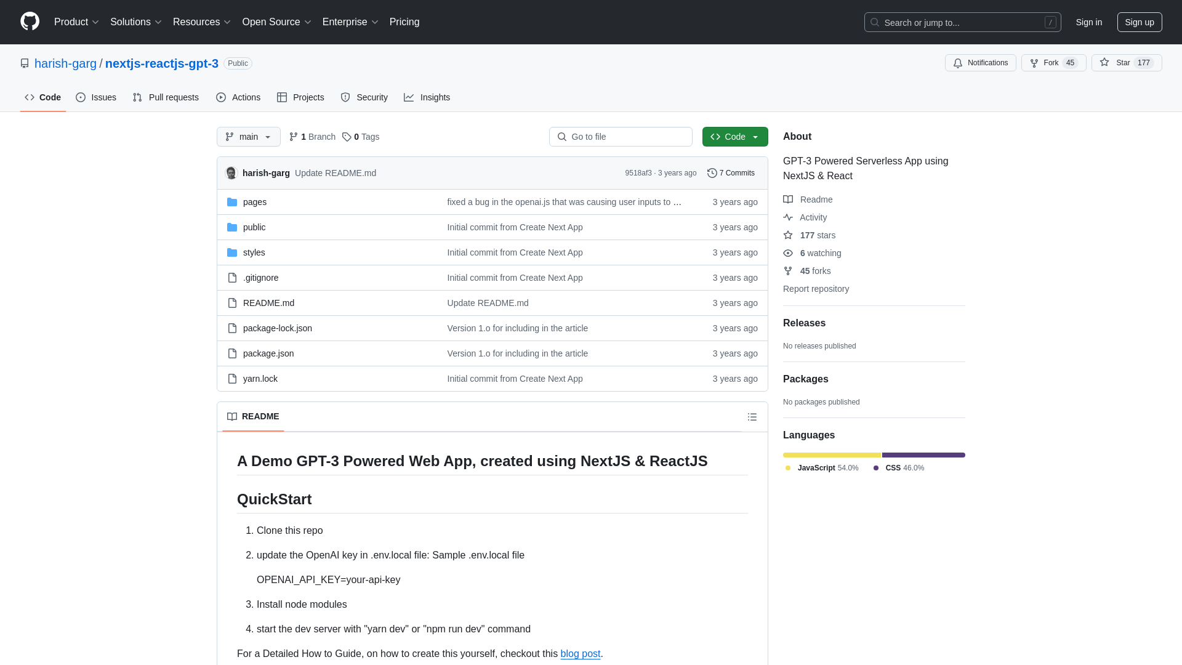Click the CSS purple language bar segment
Viewport: 1182px width, 665px height.
point(923,455)
